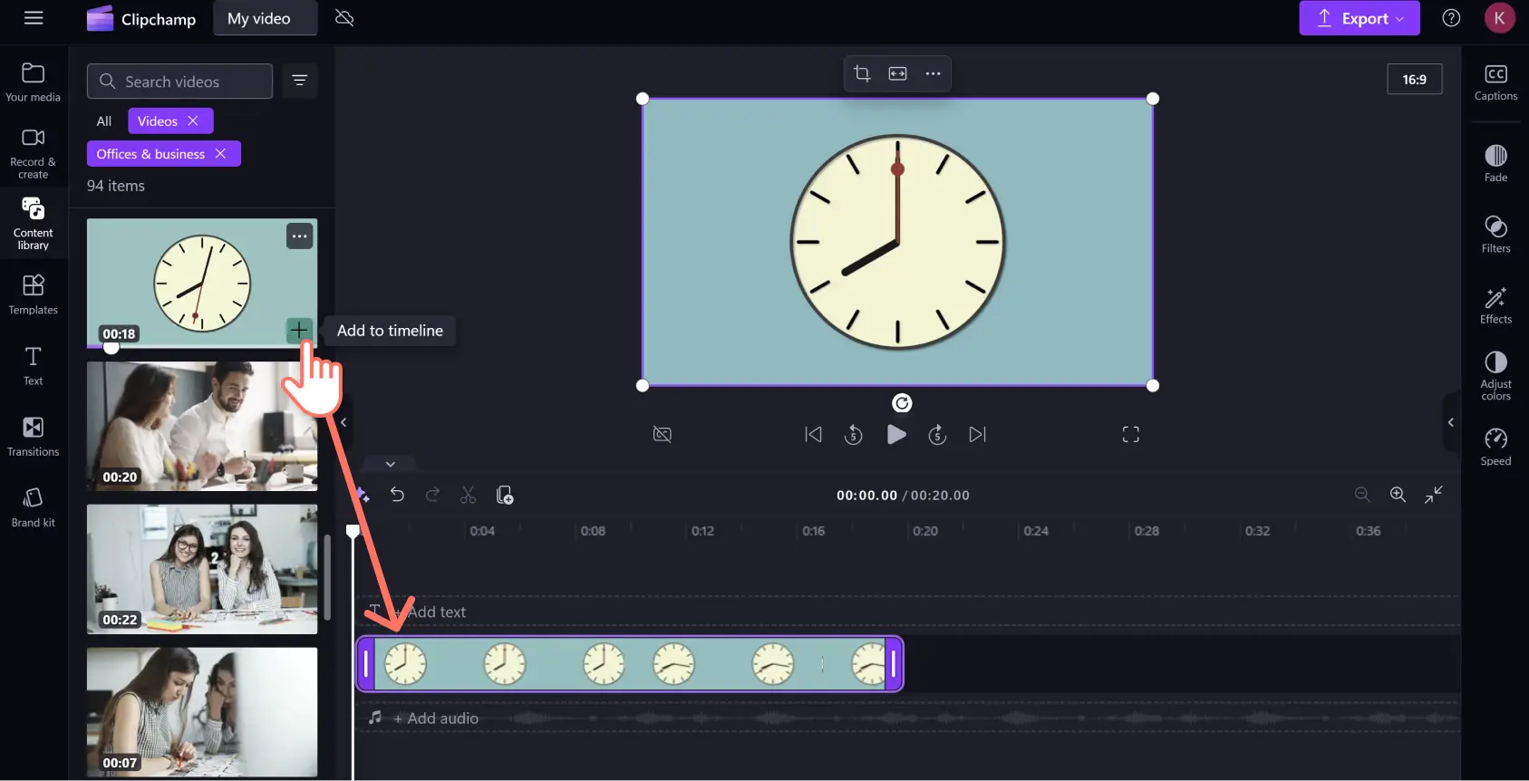Select the All filter

tap(104, 121)
